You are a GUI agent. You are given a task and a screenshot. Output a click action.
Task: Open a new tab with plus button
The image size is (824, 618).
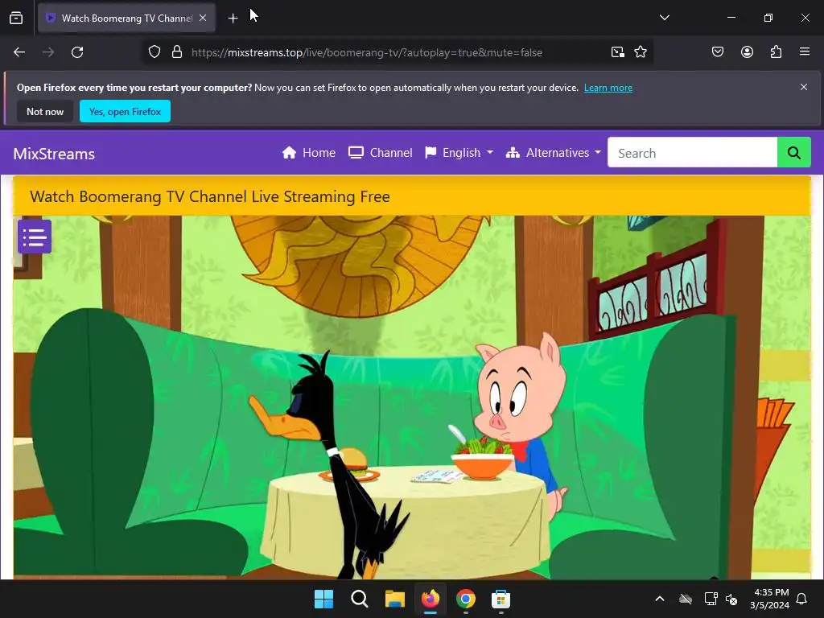click(233, 19)
